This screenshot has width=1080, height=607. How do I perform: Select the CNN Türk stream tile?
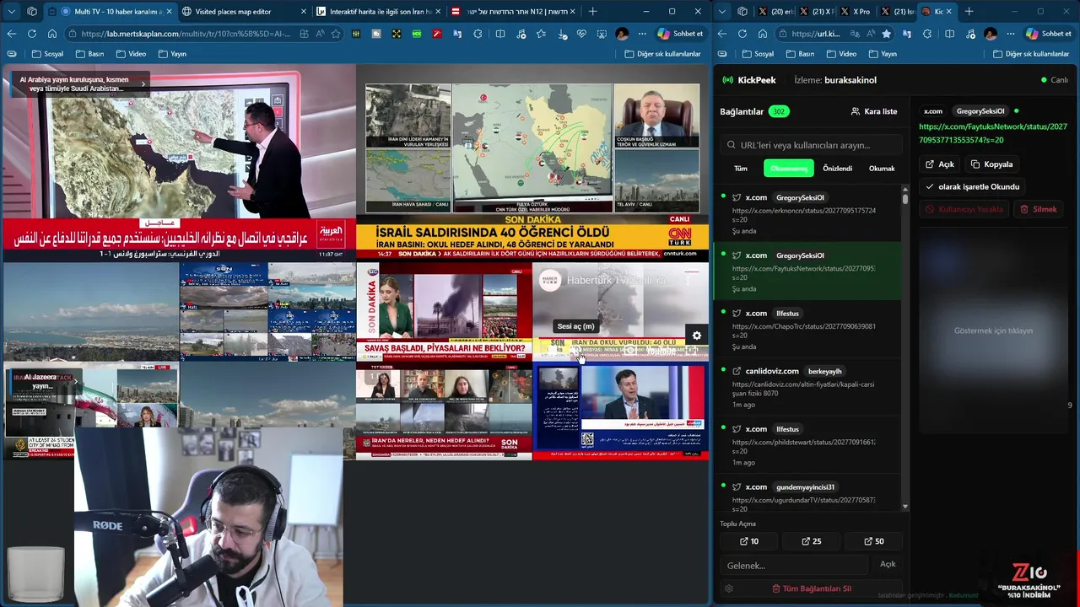pos(532,164)
